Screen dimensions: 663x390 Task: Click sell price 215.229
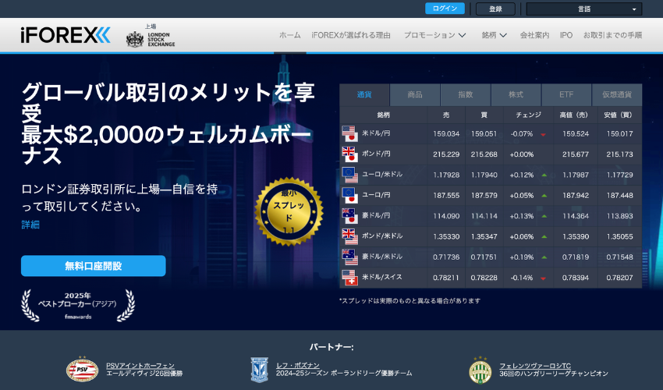(x=446, y=154)
